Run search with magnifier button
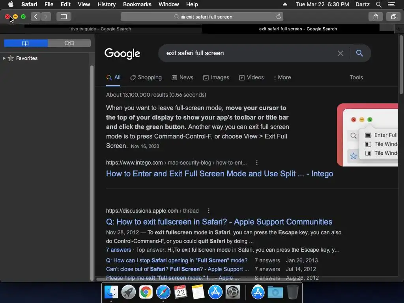 [359, 53]
